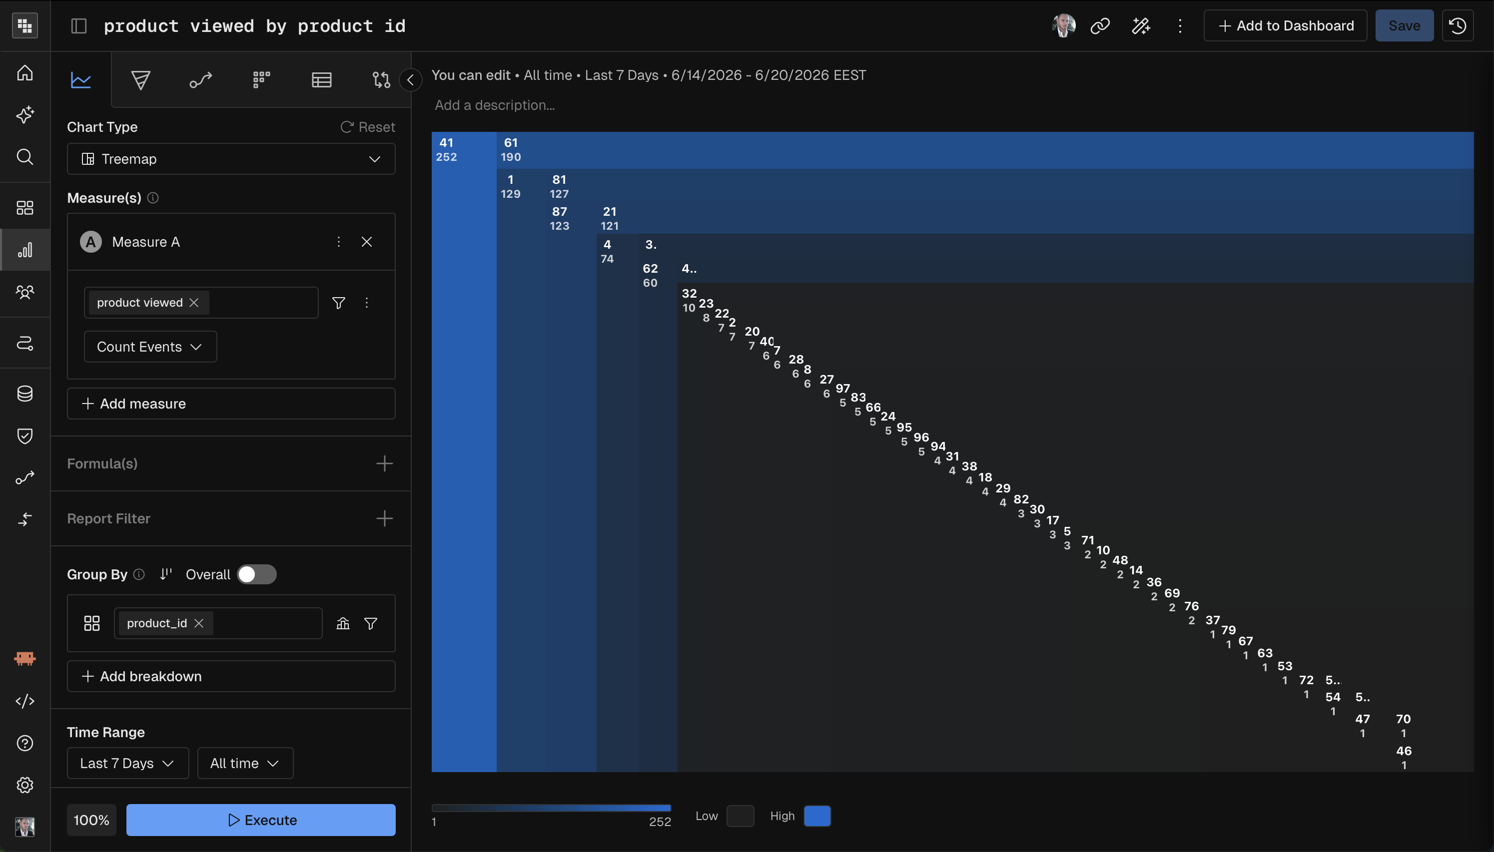
Task: Filter product viewed event with funnel icon
Action: coord(338,303)
